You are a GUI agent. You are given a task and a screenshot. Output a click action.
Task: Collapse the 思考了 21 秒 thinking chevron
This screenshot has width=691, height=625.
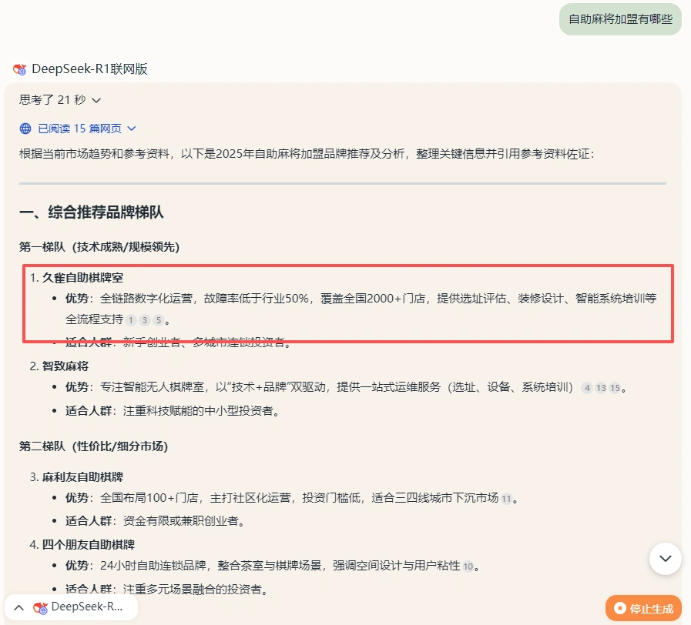pos(96,100)
